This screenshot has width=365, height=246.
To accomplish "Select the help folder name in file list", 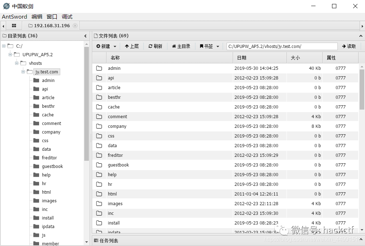I will pos(112,175).
